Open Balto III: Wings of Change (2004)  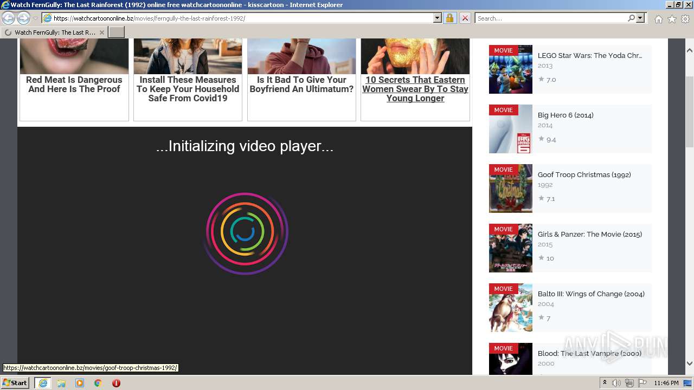click(x=591, y=294)
